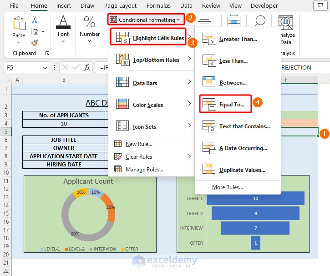The height and width of the screenshot is (276, 330).
Task: Switch to the Draw tab
Action: click(x=87, y=5)
